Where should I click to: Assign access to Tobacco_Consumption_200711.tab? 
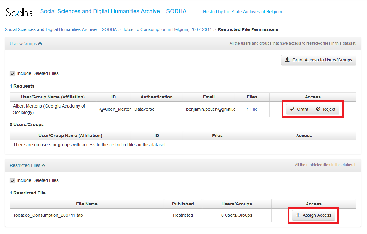tap(313, 215)
